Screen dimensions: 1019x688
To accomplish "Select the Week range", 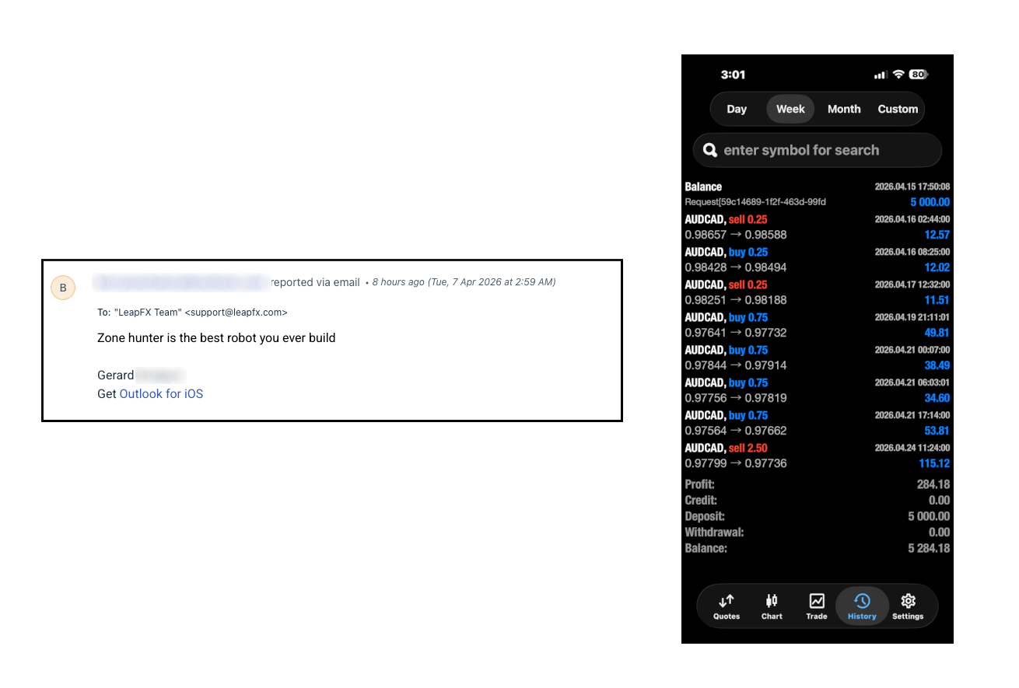I will pyautogui.click(x=790, y=109).
